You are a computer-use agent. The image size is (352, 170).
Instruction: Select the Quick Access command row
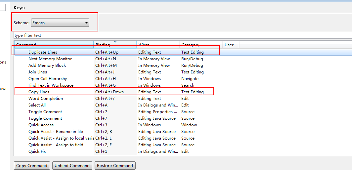41,125
